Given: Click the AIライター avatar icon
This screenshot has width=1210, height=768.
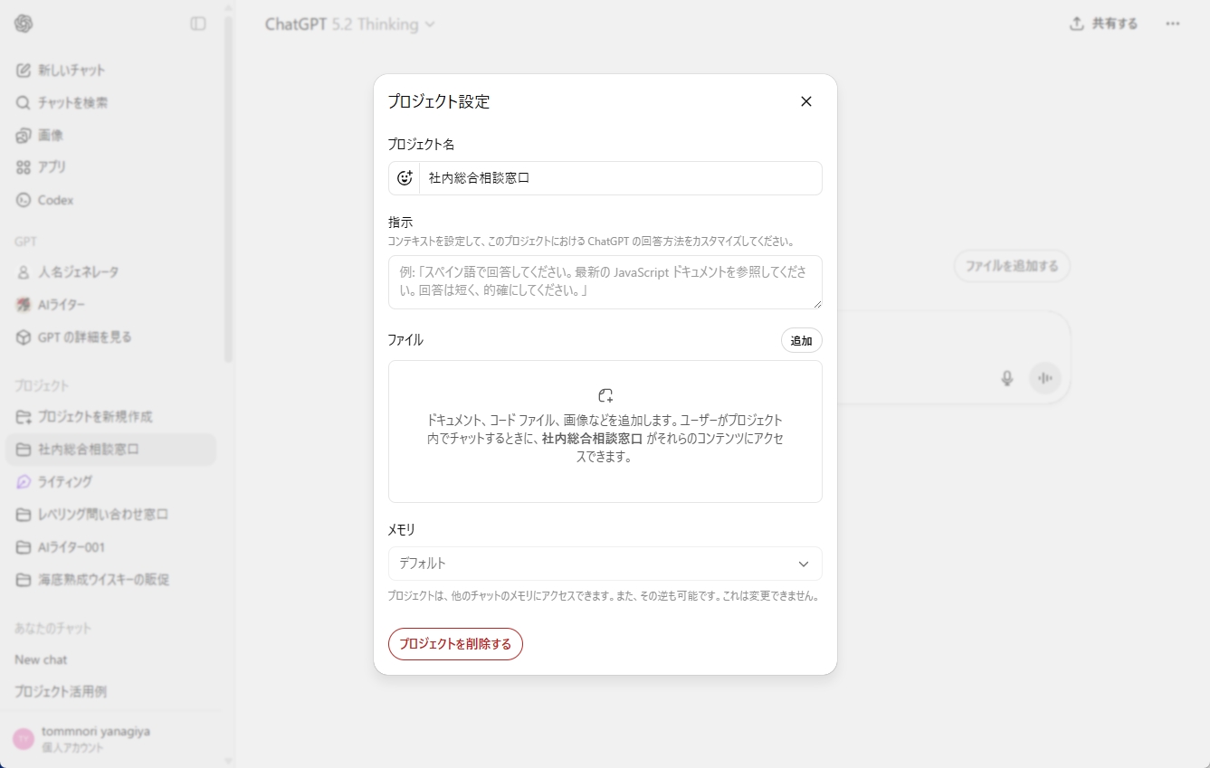Looking at the screenshot, I should [x=24, y=304].
